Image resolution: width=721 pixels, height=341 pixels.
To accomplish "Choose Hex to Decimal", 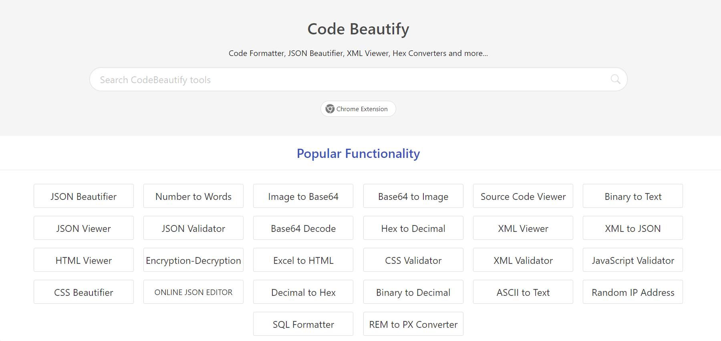I will (x=413, y=228).
